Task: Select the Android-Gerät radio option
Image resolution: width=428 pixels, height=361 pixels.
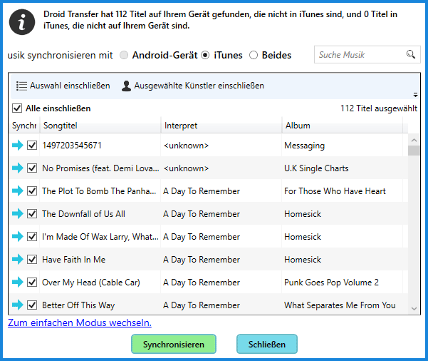Action: (x=124, y=55)
